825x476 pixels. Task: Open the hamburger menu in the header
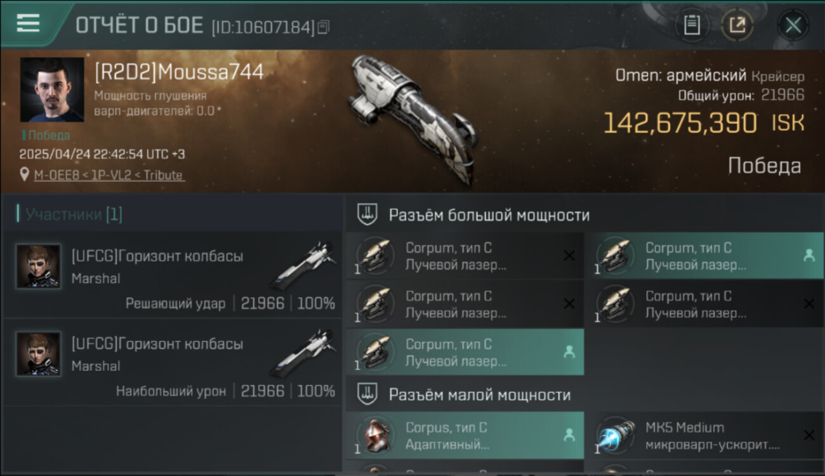click(29, 23)
